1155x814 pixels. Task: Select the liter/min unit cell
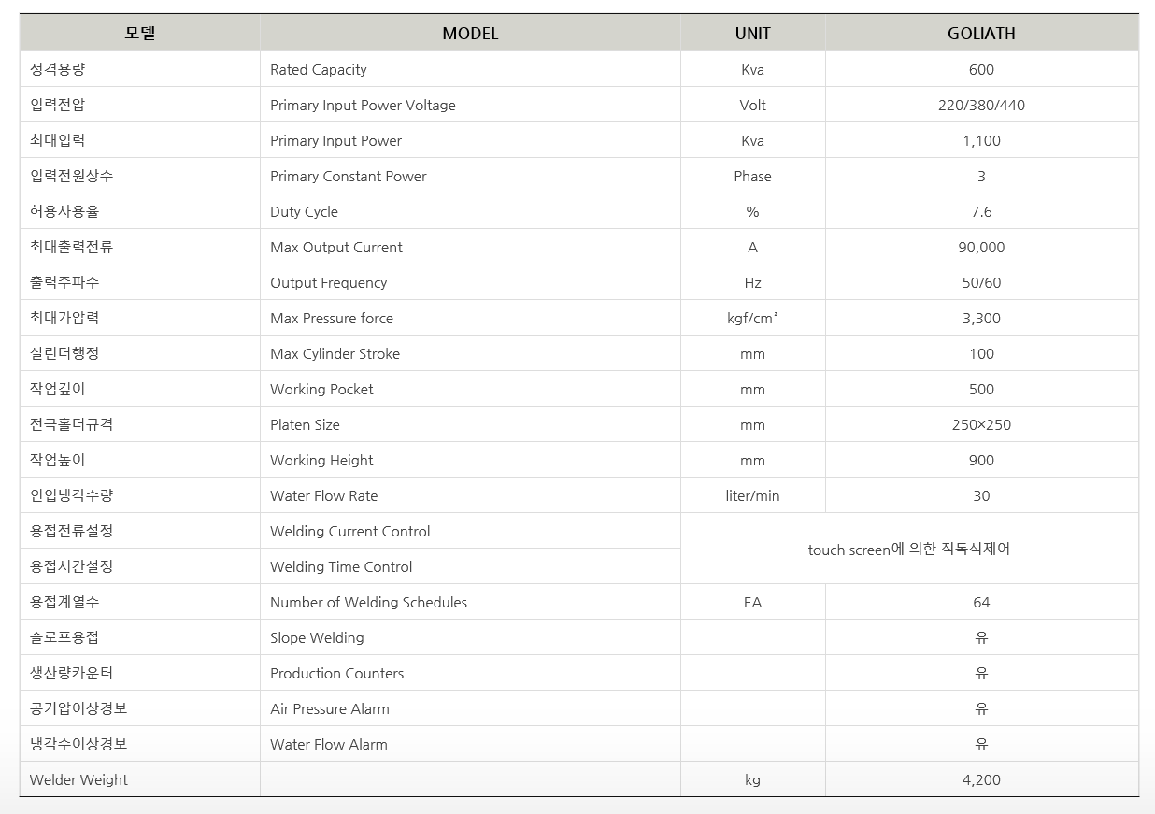752,496
